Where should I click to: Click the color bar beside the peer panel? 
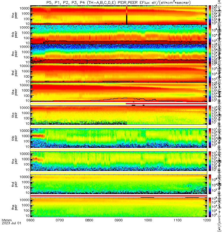pos(210,92)
